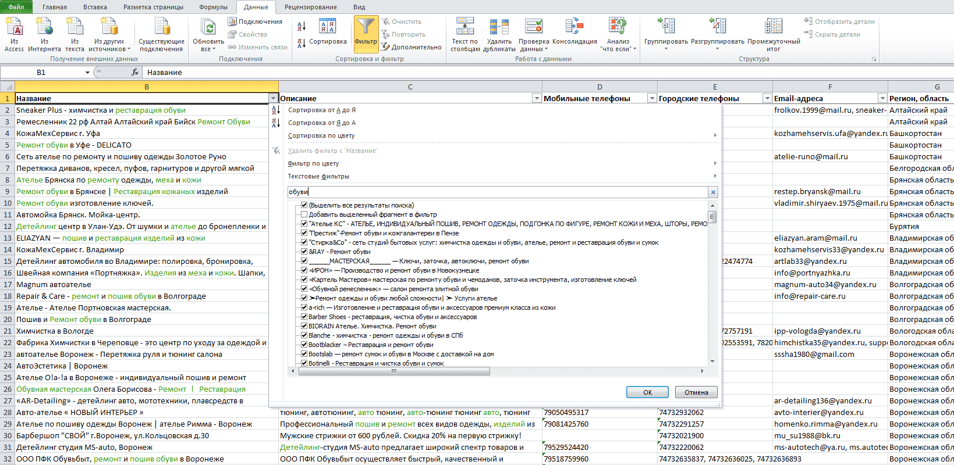Screen dimensions: 954x465
Task: Switch to the Формулы ribbon tab
Action: [x=213, y=7]
